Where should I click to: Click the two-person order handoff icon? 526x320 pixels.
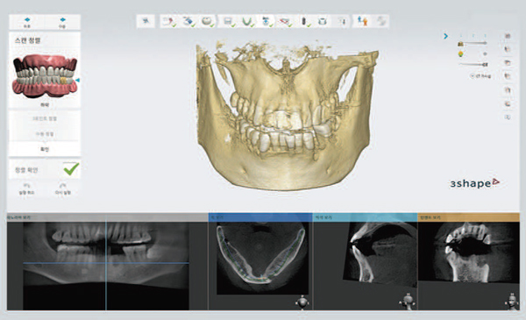[362, 21]
